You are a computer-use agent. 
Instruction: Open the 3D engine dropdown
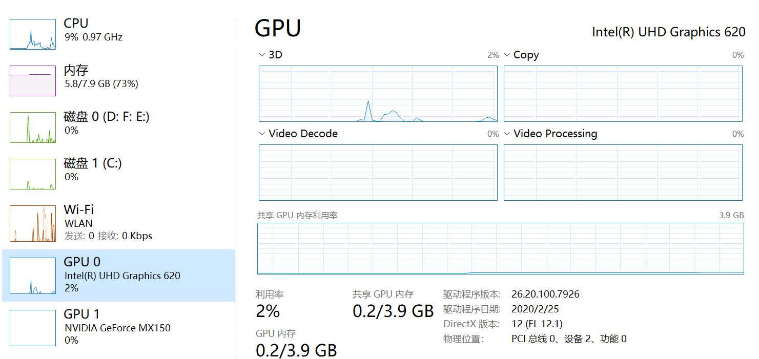[x=261, y=54]
